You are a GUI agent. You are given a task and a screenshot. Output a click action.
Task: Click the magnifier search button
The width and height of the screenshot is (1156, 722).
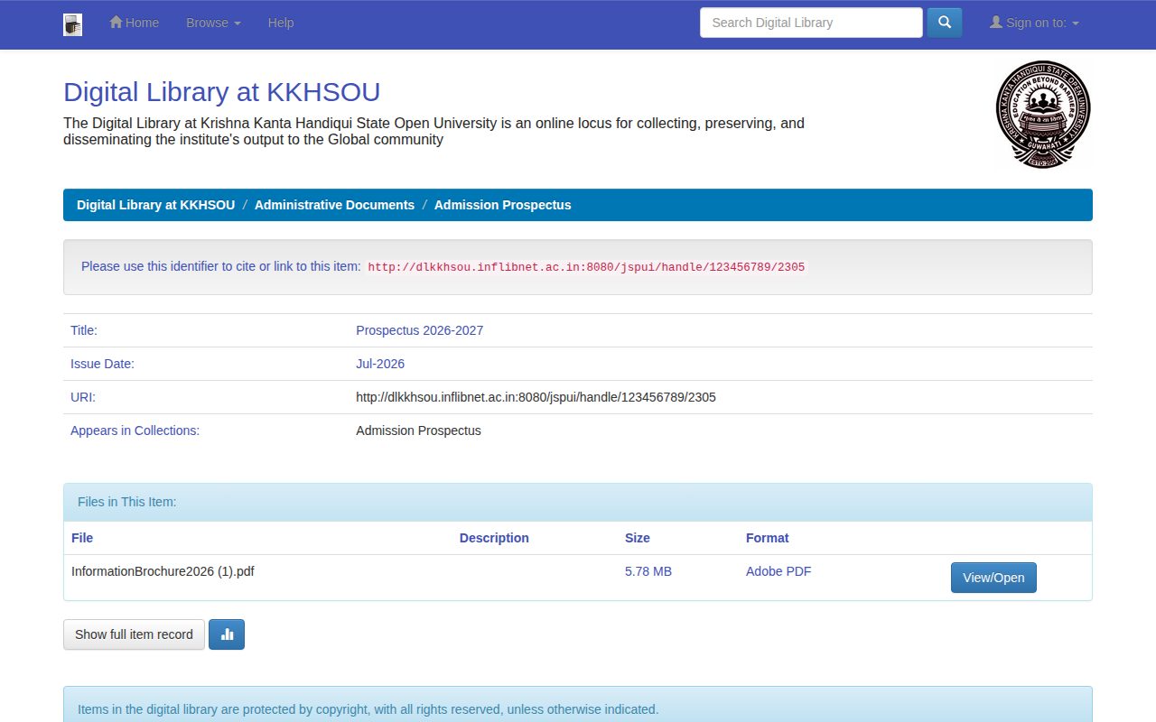coord(945,23)
